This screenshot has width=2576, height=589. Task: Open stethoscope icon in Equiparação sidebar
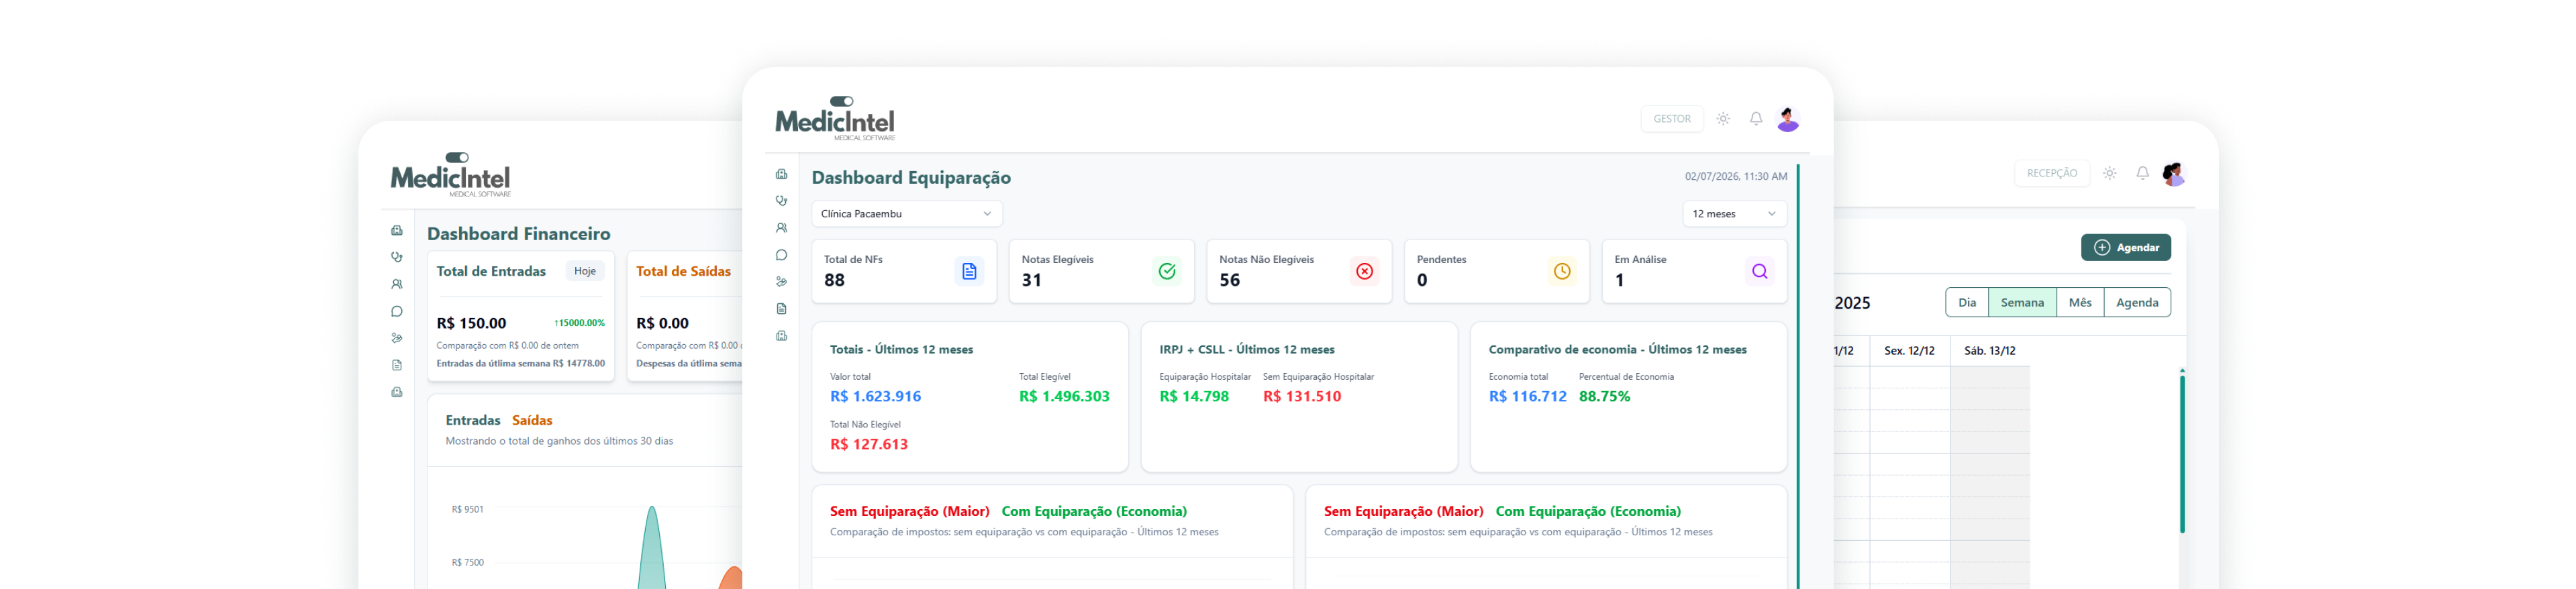[x=781, y=201]
